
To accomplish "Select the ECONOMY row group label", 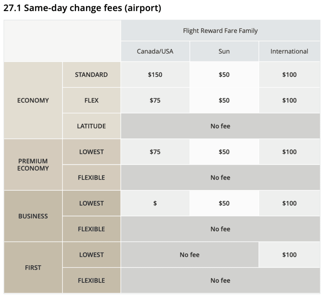I will coord(33,100).
